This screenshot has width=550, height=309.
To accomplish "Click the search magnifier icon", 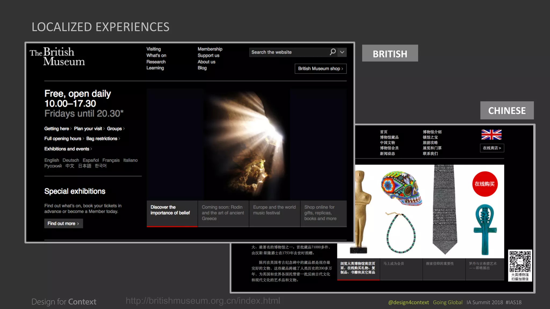I will point(333,52).
